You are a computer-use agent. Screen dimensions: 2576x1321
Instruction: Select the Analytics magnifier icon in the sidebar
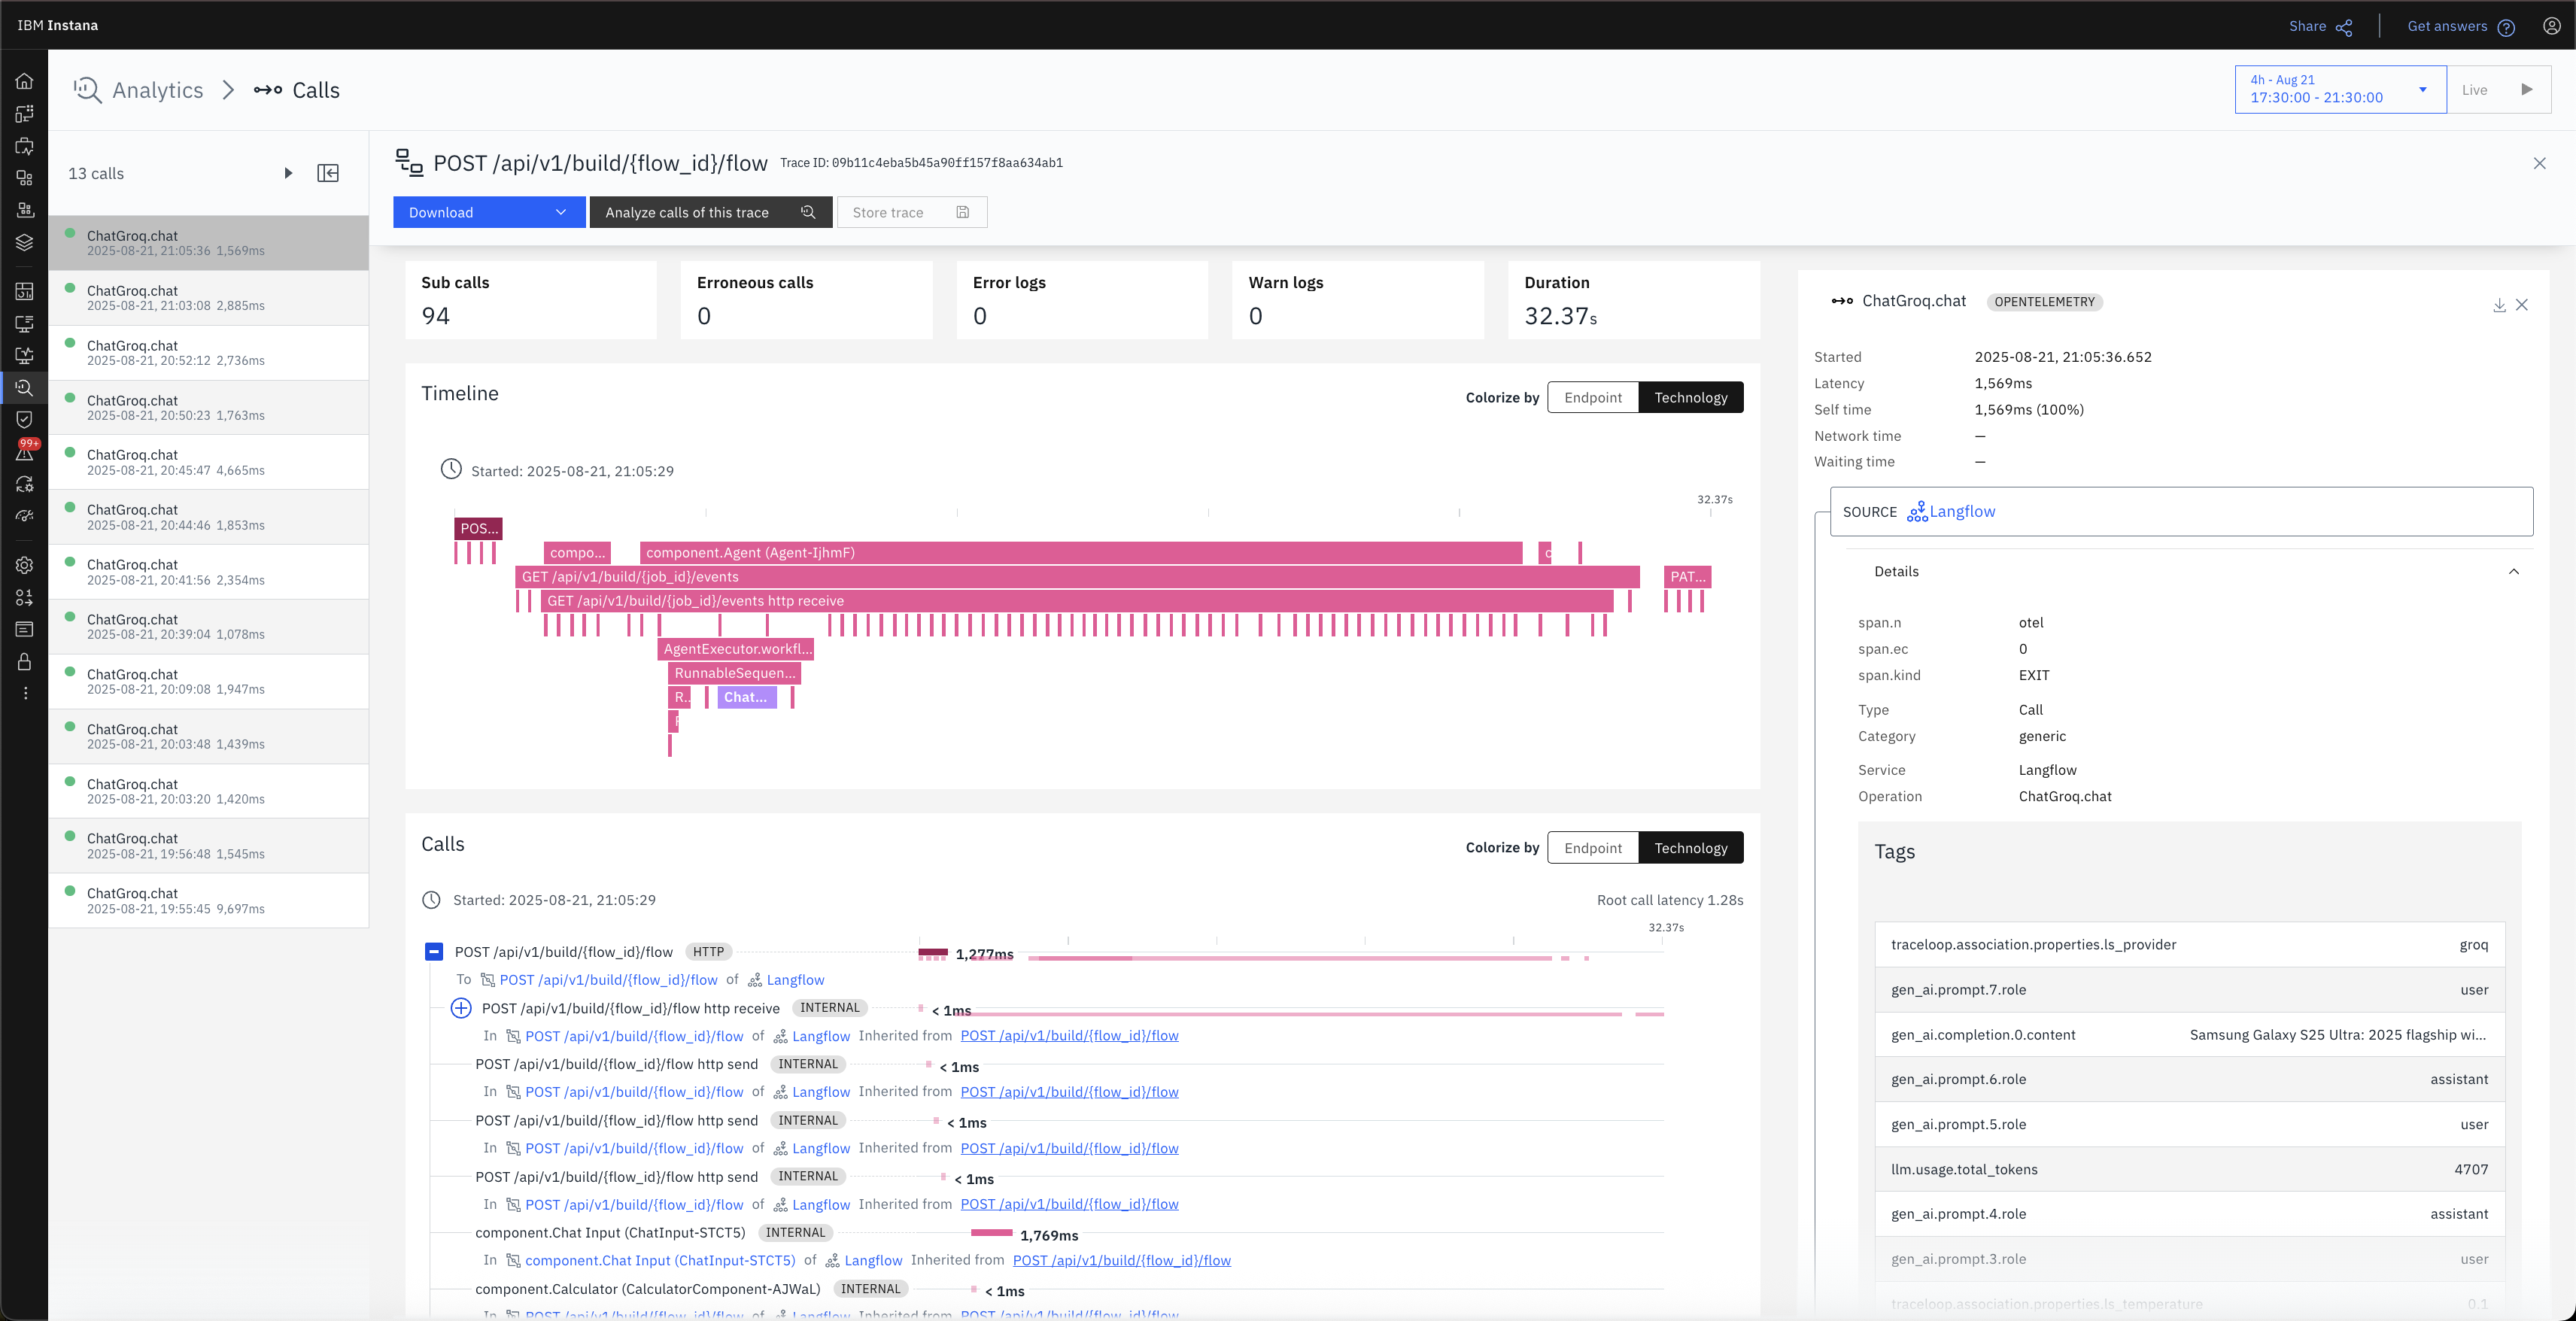click(24, 388)
